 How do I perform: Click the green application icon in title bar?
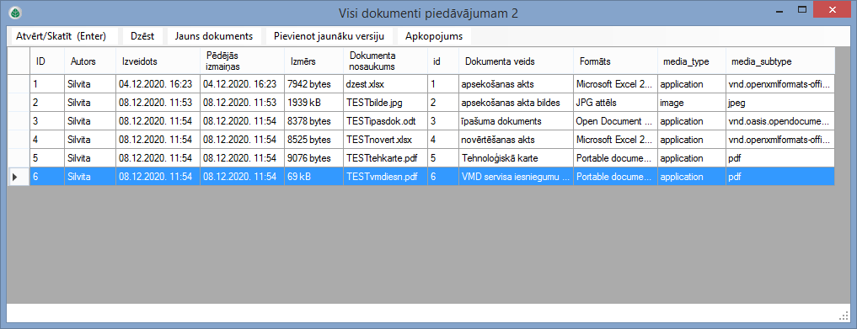point(16,13)
